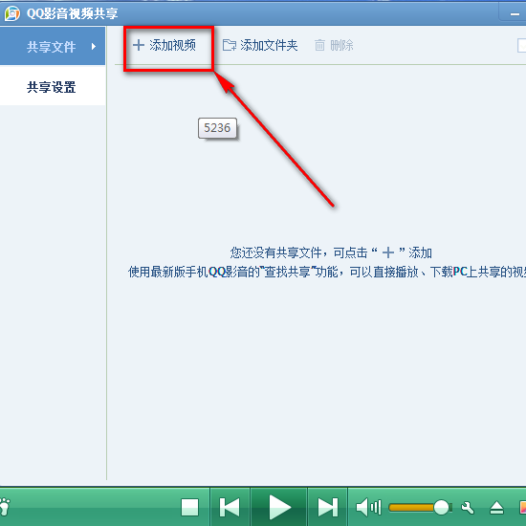Select the 共享文件 sidebar tab
The image size is (526, 526).
pyautogui.click(x=53, y=47)
